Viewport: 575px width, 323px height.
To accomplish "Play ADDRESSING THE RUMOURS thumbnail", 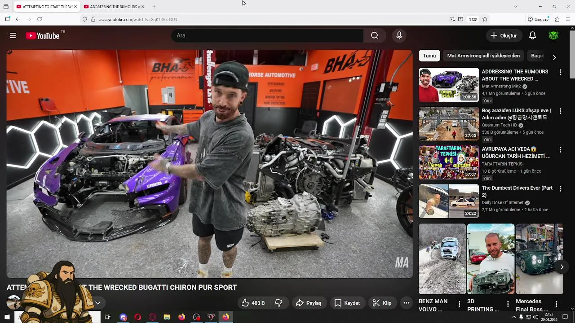I will point(449,85).
